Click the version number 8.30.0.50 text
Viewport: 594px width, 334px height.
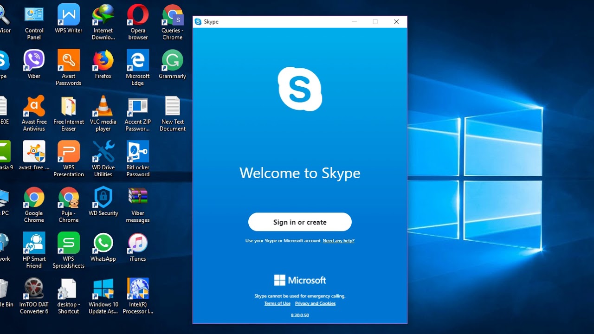coord(300,315)
